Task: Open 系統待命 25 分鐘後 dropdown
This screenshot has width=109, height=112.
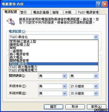Action: coord(84,86)
